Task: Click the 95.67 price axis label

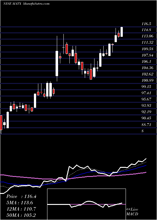Action: (146, 99)
